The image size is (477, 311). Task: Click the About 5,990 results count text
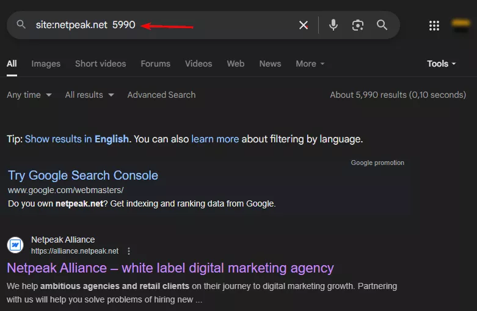[x=398, y=95]
